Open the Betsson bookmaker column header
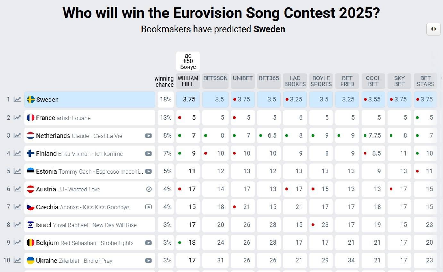Image resolution: width=443 pixels, height=272 pixels. click(x=215, y=81)
